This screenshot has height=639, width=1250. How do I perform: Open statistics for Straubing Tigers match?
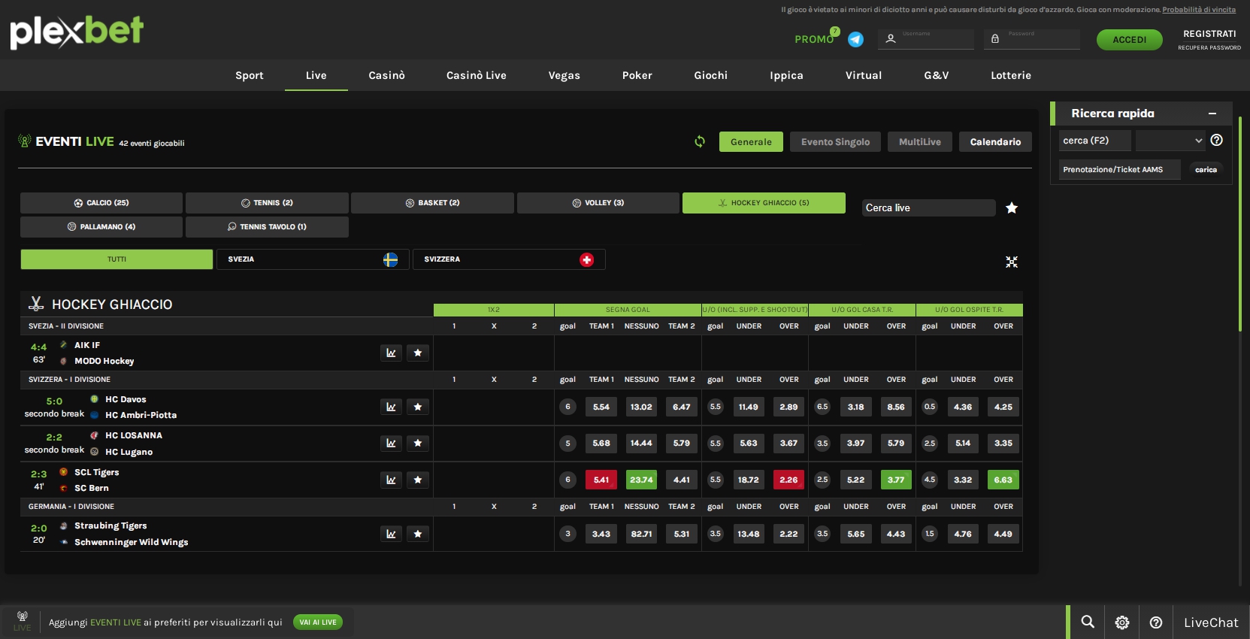pyautogui.click(x=391, y=534)
